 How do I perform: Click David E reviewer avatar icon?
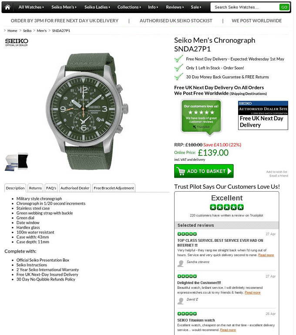click(181, 301)
